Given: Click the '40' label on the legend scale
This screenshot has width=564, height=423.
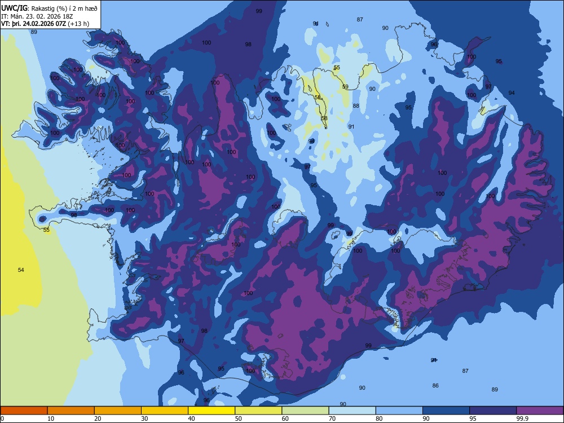Looking at the screenshot, I should (x=191, y=418).
